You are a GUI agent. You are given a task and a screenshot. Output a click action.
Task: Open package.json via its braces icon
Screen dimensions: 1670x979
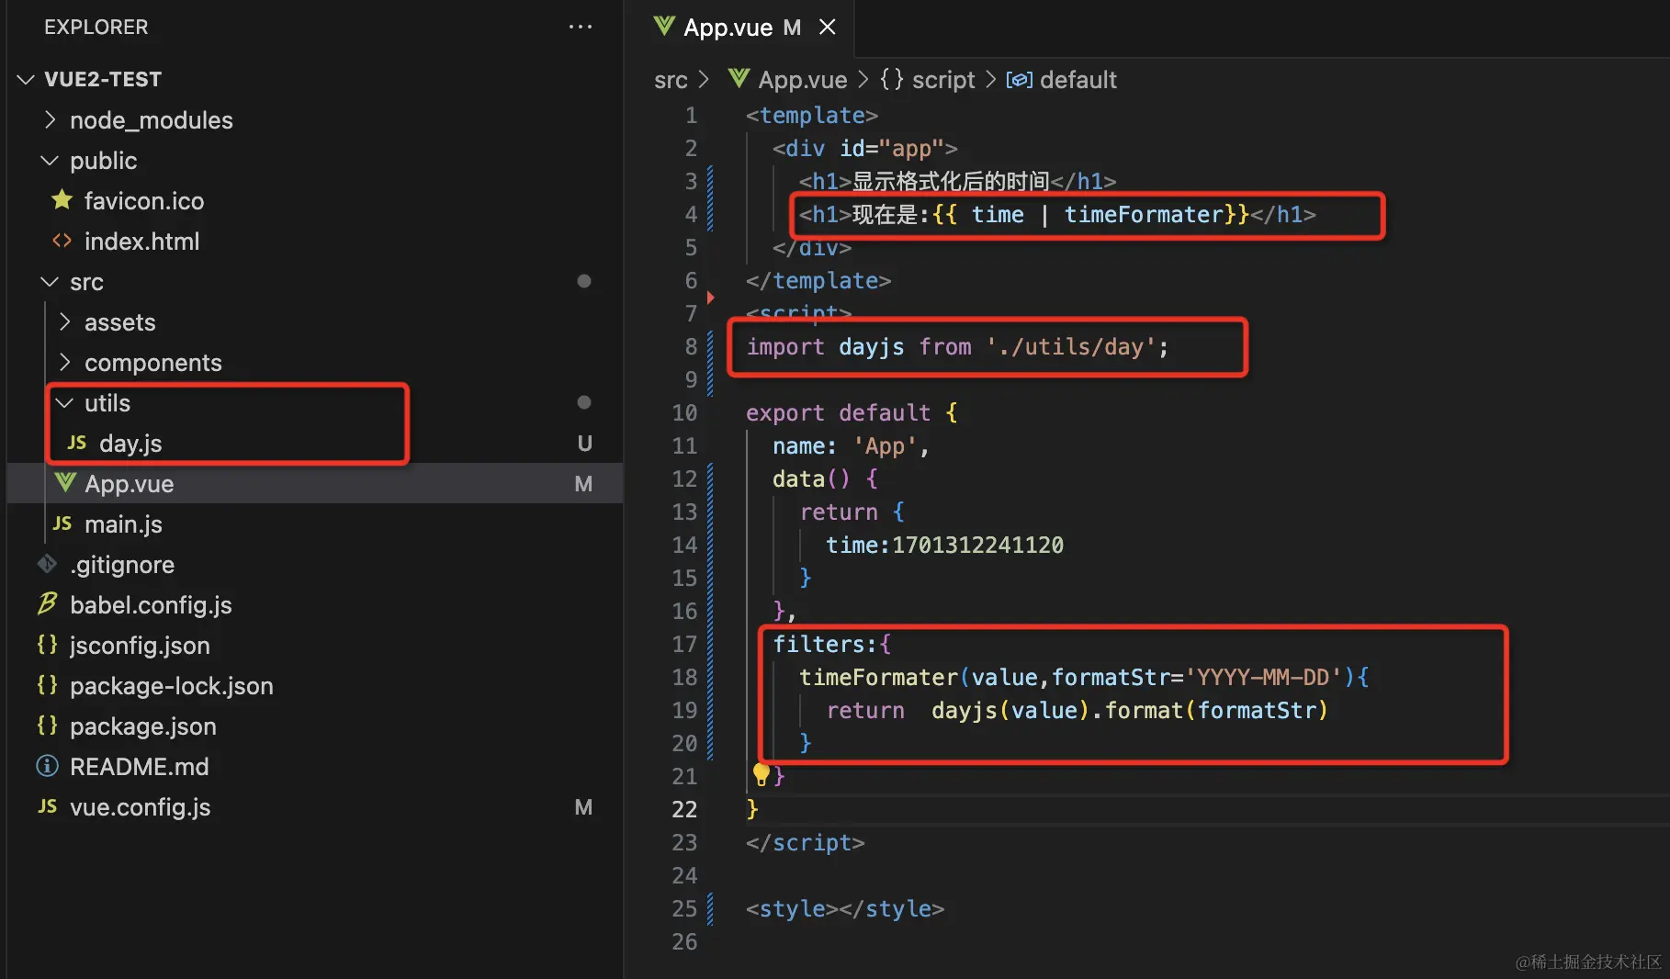tap(47, 726)
